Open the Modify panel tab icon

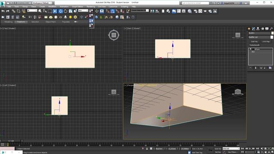click(253, 29)
